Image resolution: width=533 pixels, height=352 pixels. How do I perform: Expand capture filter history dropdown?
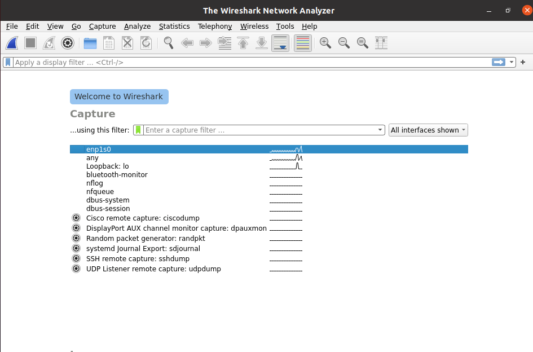click(380, 130)
